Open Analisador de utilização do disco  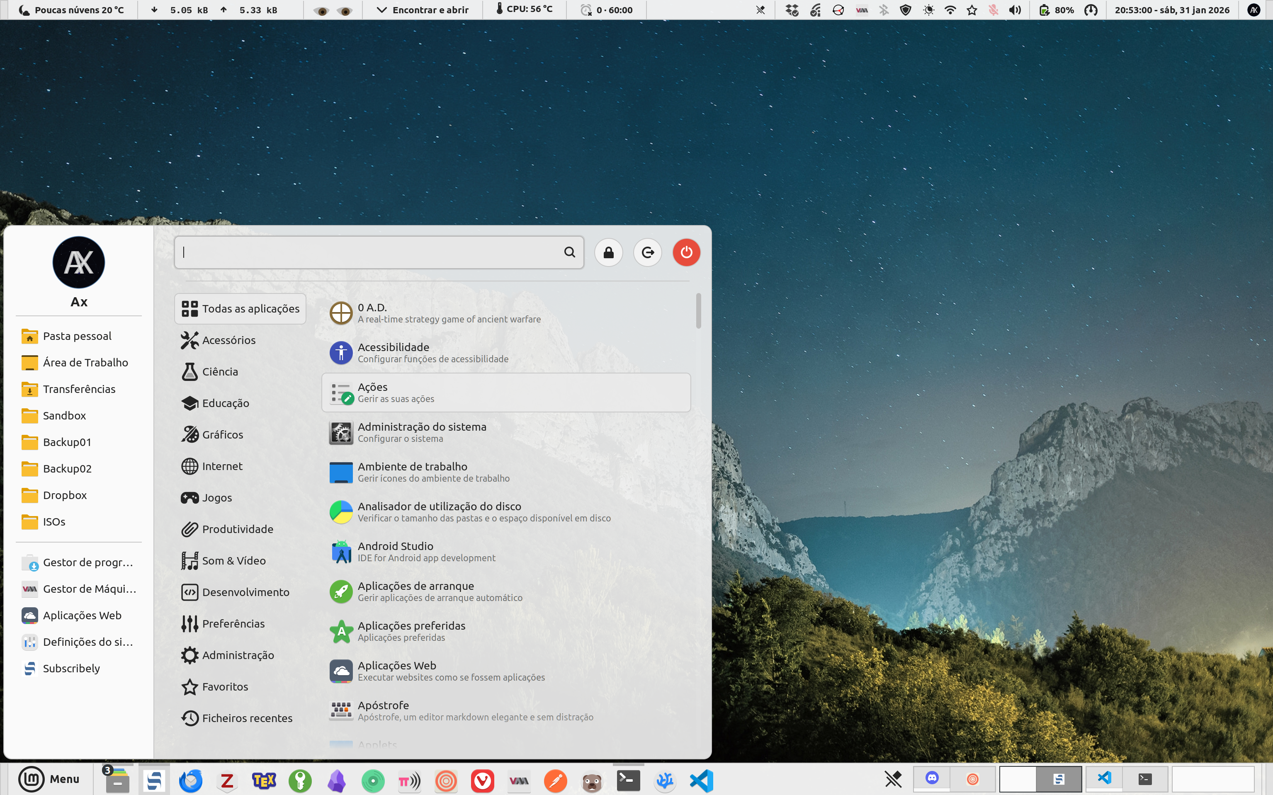(439, 511)
